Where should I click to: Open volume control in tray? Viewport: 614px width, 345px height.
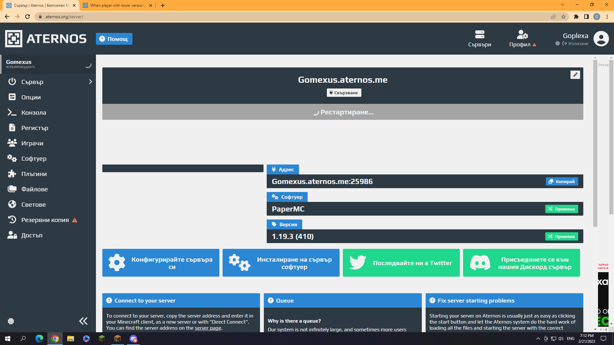click(x=561, y=339)
